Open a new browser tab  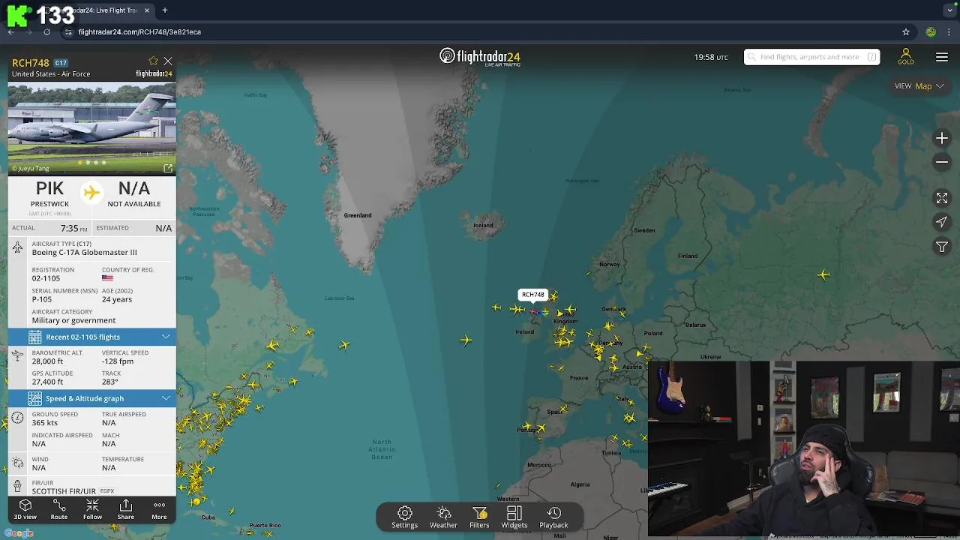164,10
